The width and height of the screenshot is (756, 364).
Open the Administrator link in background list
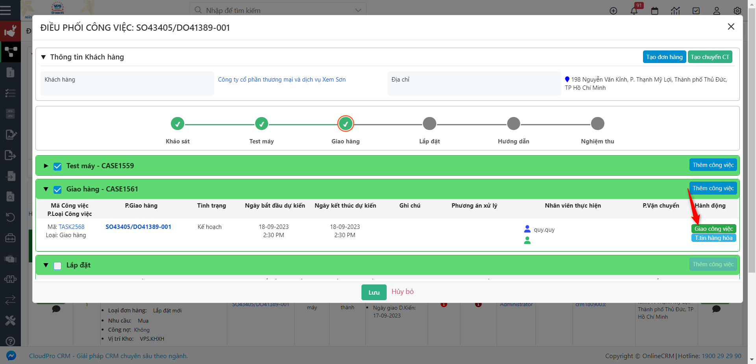click(516, 305)
